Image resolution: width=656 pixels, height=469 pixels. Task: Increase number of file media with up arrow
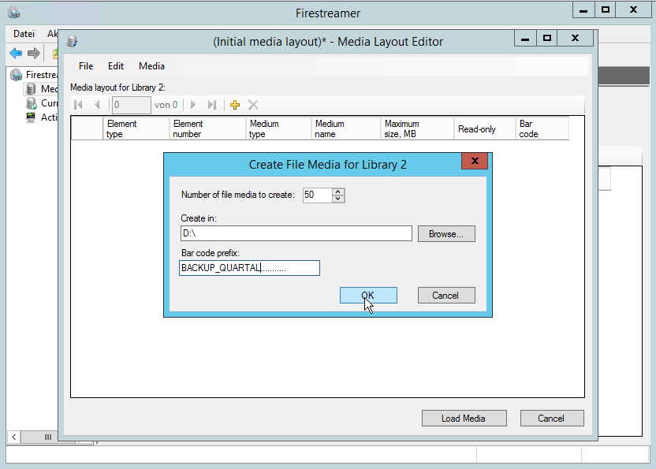tap(338, 192)
